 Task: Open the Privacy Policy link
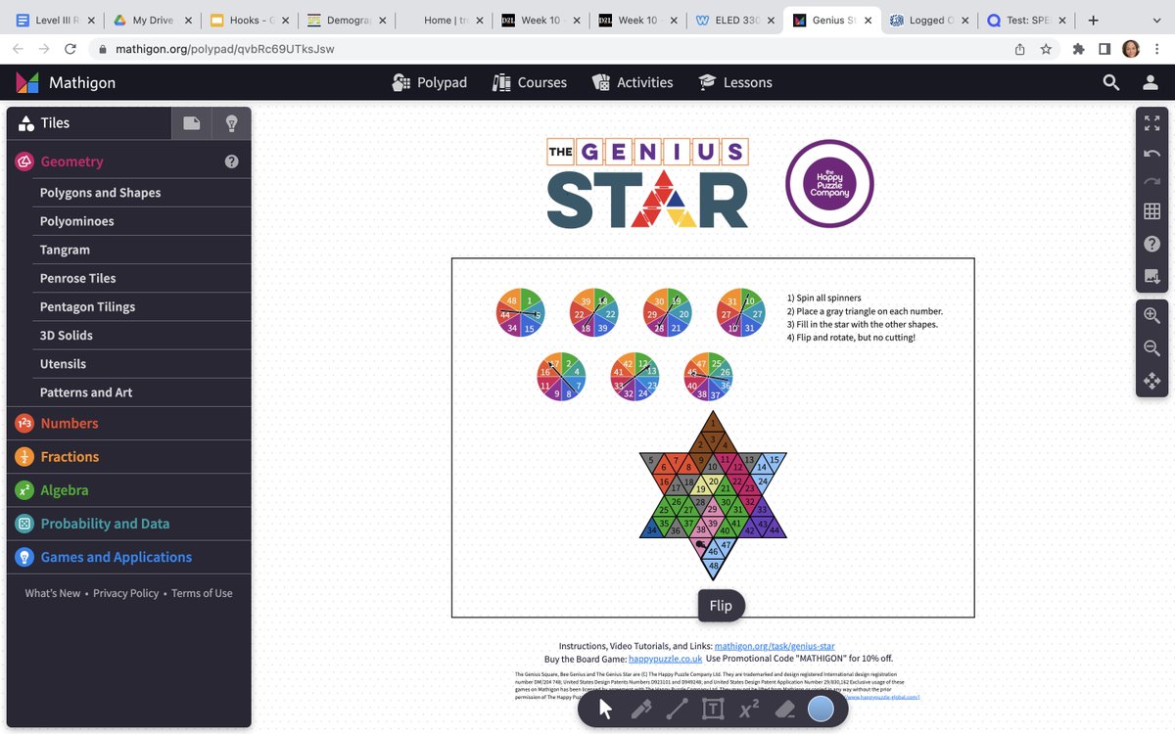(125, 593)
